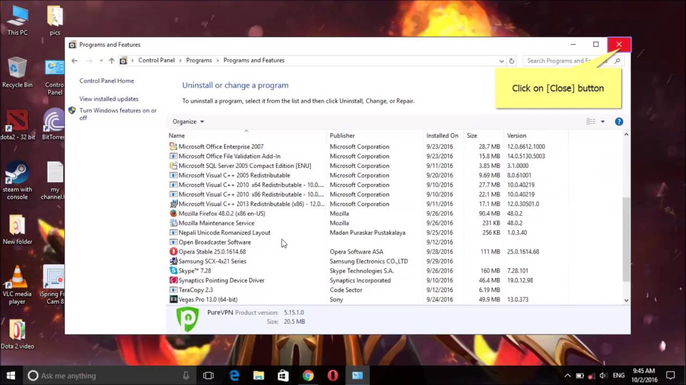Expand the view options dropdown arrow
Screen dimensions: 686x385
(x=602, y=121)
